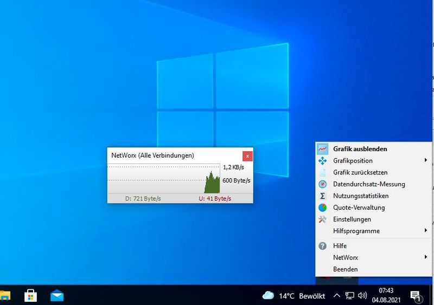Viewport: 434px width, 305px height.
Task: Open Nutzungsstatistiken from the menu
Action: pos(373,196)
